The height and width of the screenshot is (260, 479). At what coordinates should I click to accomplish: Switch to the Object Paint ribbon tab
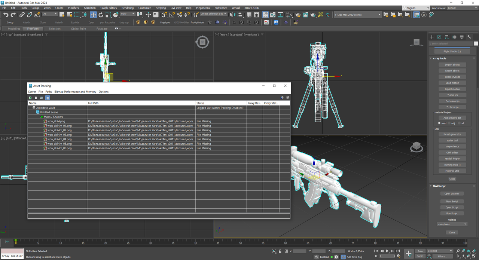point(78,28)
